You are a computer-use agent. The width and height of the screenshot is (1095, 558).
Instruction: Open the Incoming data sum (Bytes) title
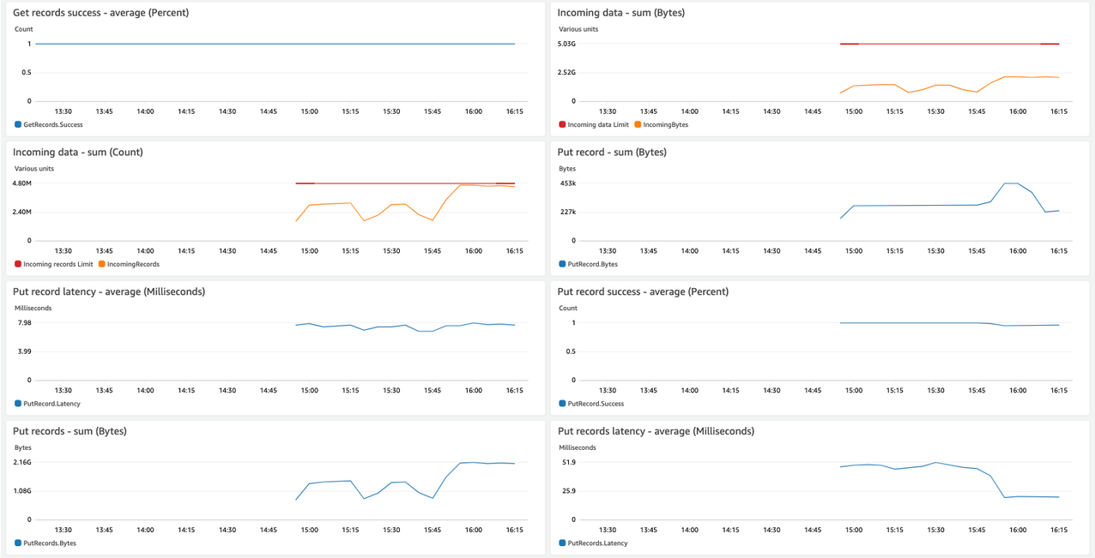[x=621, y=13]
